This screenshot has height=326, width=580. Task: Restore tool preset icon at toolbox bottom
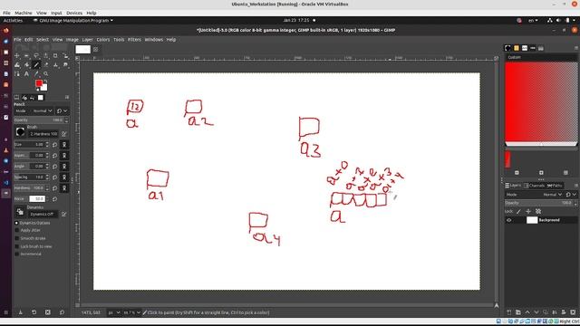click(x=34, y=312)
